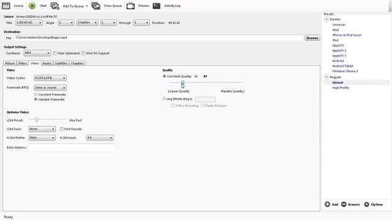This screenshot has height=220, width=392.
Task: Open preset Options gear icon
Action: coord(366,204)
